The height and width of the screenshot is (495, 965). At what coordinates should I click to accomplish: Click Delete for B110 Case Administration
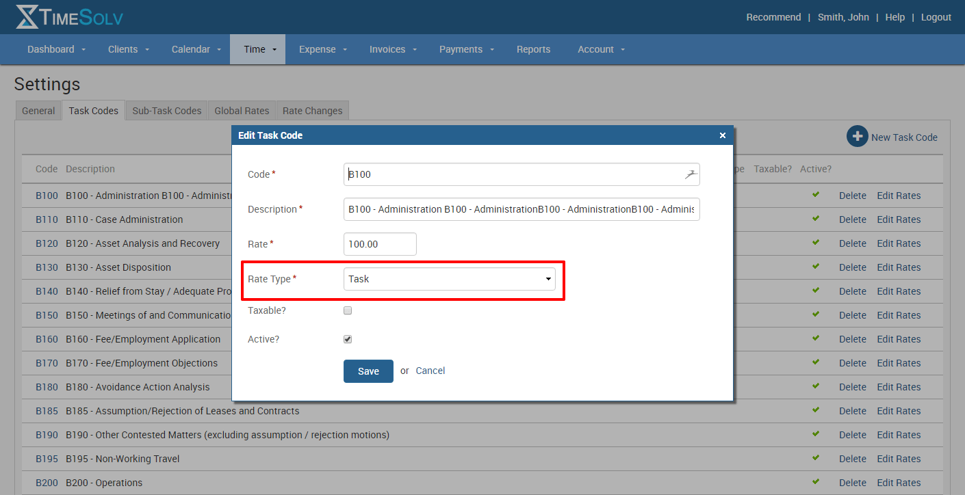(x=852, y=219)
